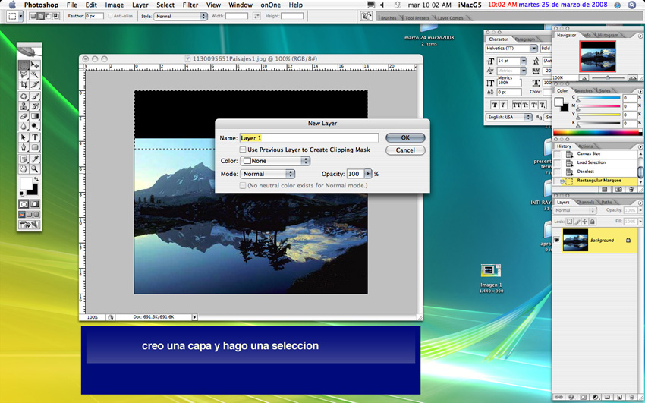Select the Hand tool

[24, 169]
